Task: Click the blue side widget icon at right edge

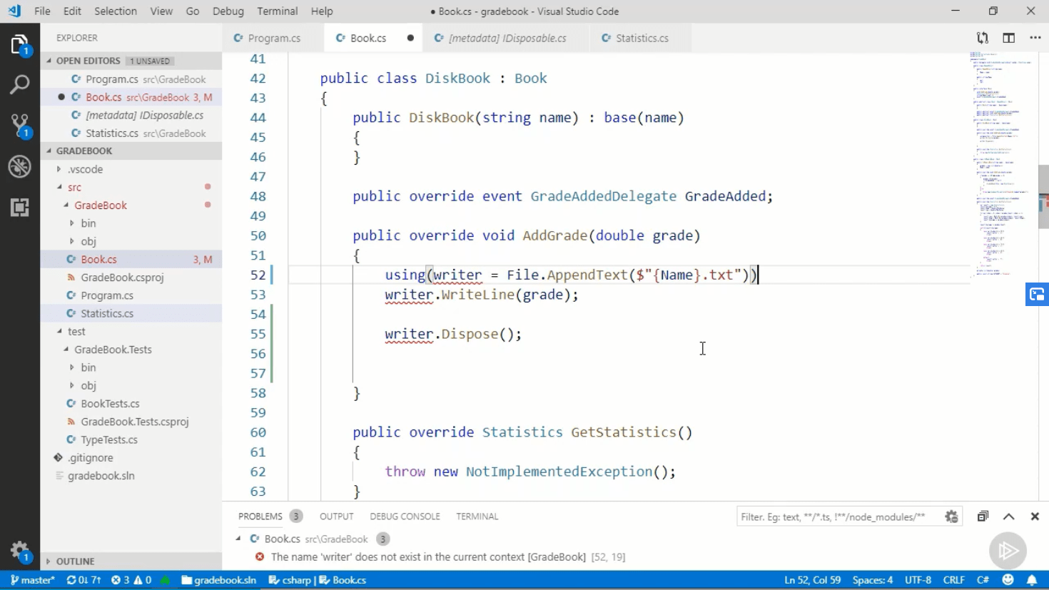Action: (1037, 294)
